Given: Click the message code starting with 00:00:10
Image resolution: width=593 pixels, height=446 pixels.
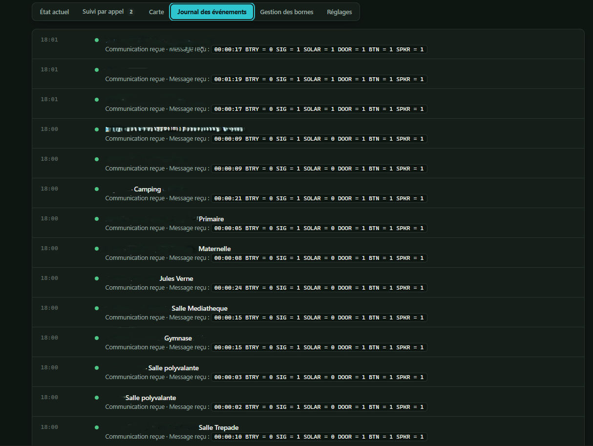Looking at the screenshot, I should point(319,437).
